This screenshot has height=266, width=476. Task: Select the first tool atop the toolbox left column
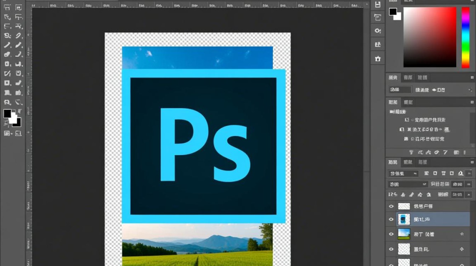pyautogui.click(x=7, y=7)
